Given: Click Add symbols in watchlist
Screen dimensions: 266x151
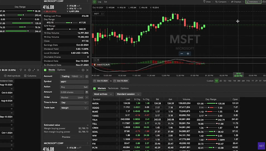Looking at the screenshot, I should point(12,76).
